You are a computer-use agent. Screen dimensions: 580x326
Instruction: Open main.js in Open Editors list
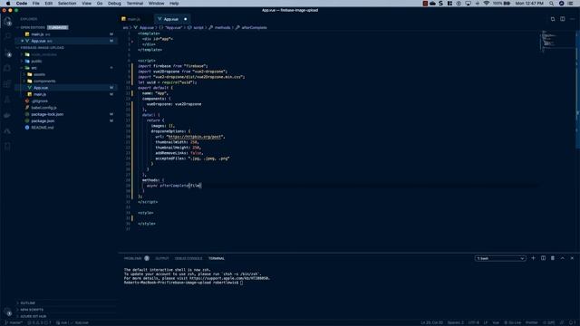pyautogui.click(x=66, y=34)
